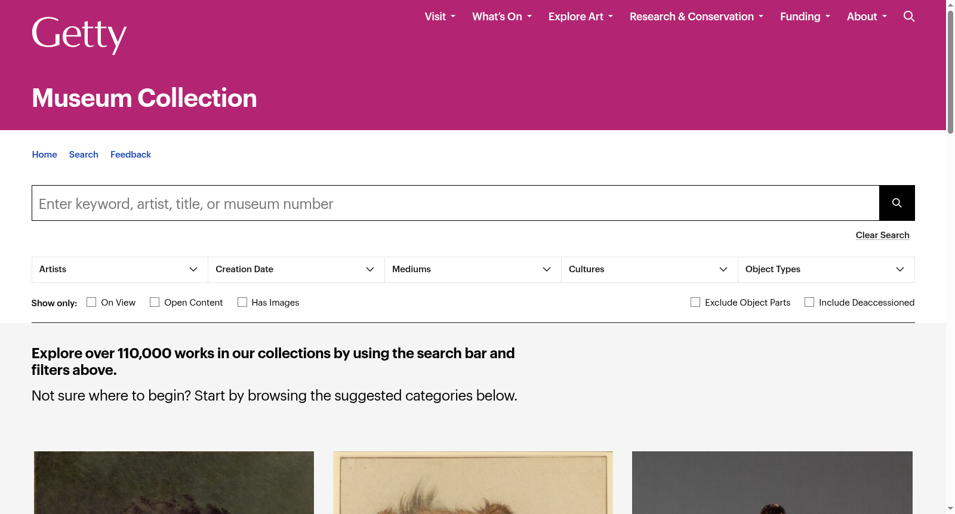Screen dimensions: 955x514
Task: Expand the About menu
Action: (867, 17)
